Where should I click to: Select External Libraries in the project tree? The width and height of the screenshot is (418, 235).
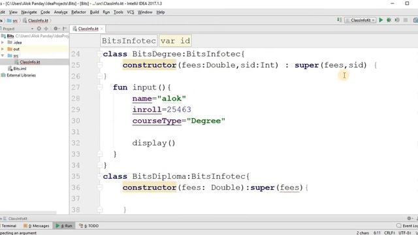click(21, 75)
